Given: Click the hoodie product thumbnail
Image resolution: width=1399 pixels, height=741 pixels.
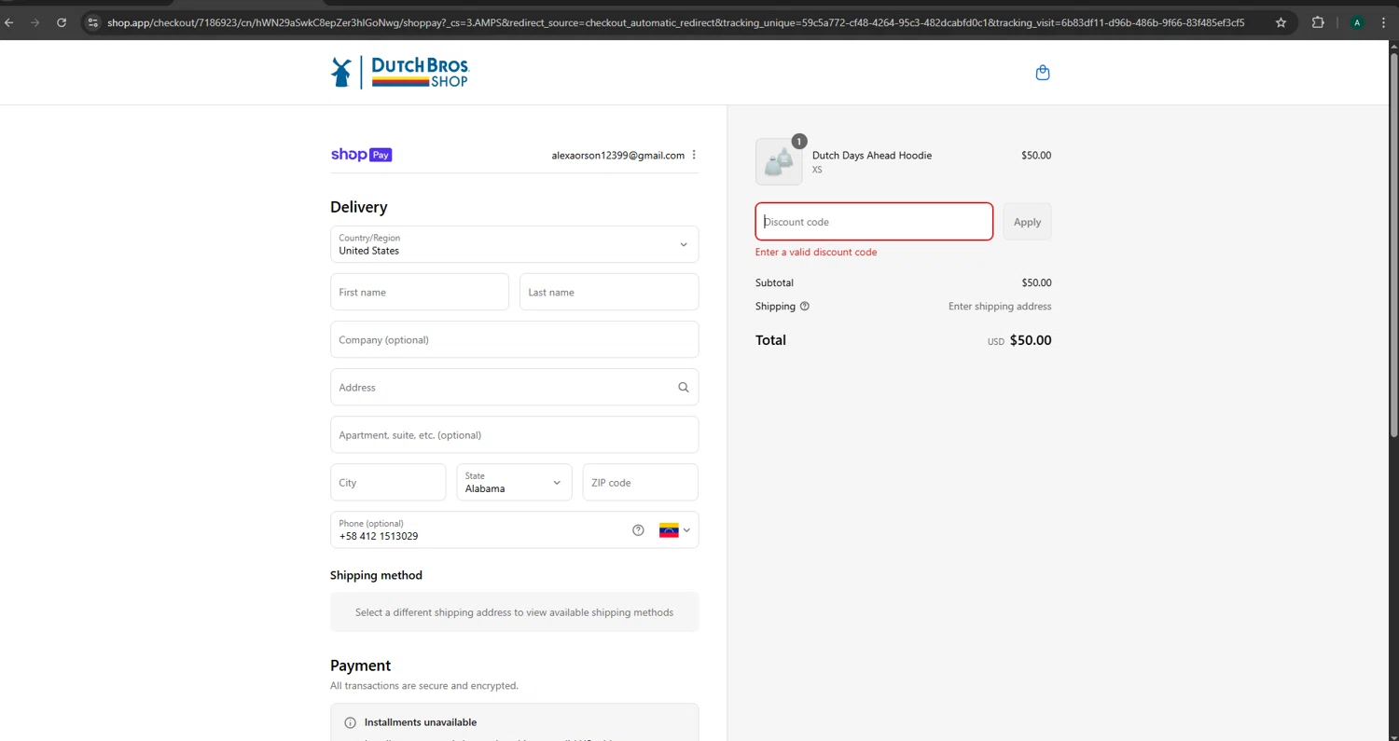Looking at the screenshot, I should [x=779, y=162].
